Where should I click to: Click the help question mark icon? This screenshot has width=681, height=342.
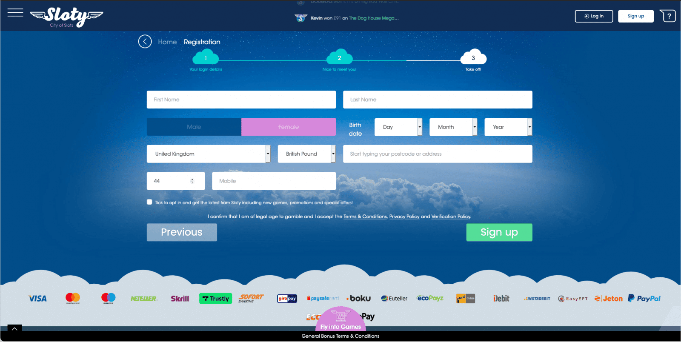coord(668,16)
